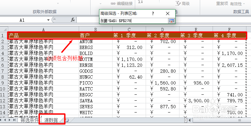251x126 pixels.
Task: Click the cell containing ERNSH
Action: point(95,65)
